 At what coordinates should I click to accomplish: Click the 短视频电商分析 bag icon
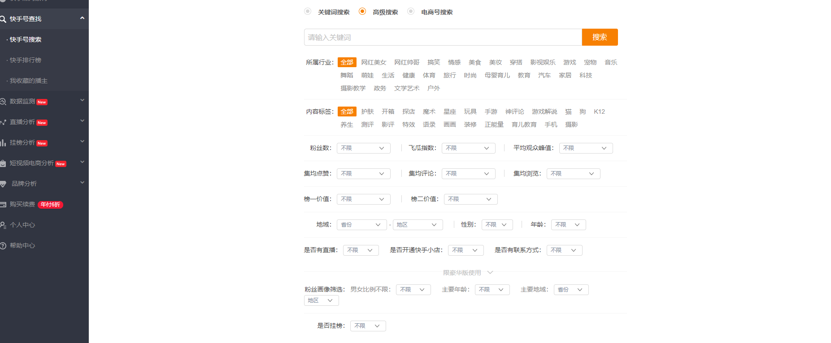[x=3, y=163]
